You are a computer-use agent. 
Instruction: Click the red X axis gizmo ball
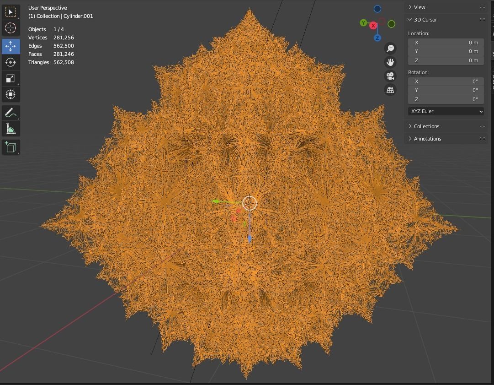[x=373, y=26]
